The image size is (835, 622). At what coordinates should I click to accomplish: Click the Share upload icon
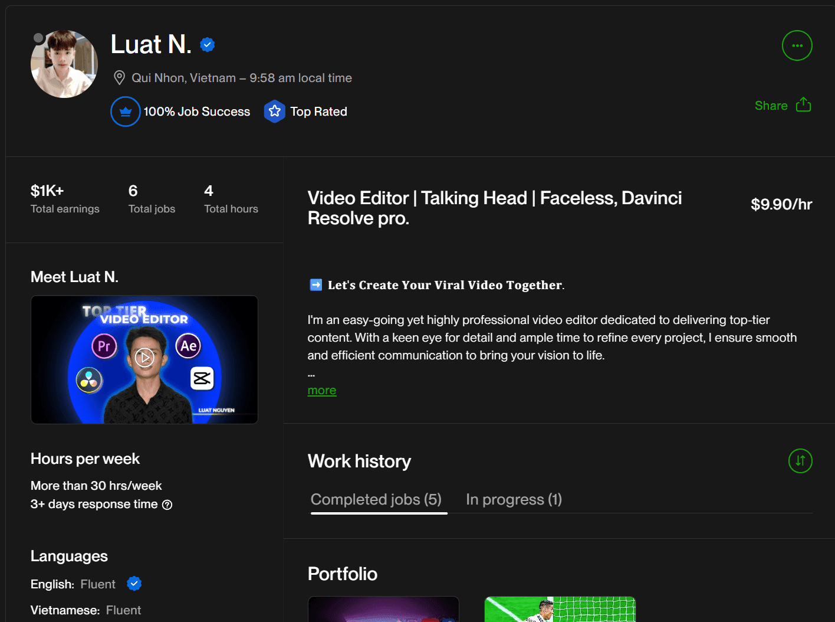pyautogui.click(x=803, y=105)
